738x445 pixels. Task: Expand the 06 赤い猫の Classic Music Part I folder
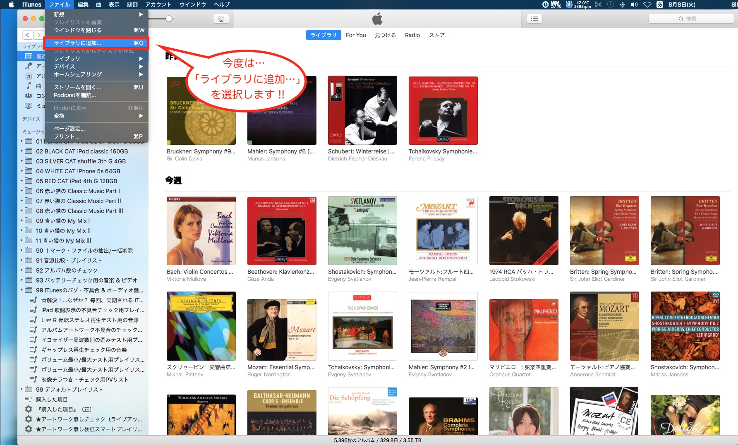(22, 191)
